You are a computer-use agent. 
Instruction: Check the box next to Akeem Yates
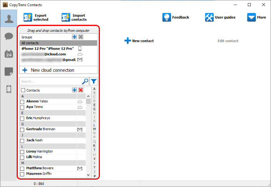coord(22,101)
